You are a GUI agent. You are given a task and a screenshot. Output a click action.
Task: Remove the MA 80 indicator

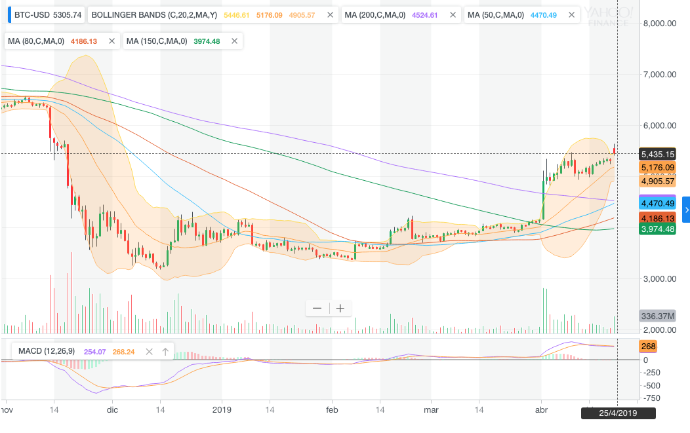[112, 41]
